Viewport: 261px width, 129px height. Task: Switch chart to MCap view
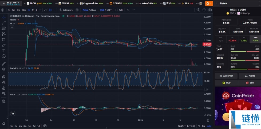pos(93,10)
